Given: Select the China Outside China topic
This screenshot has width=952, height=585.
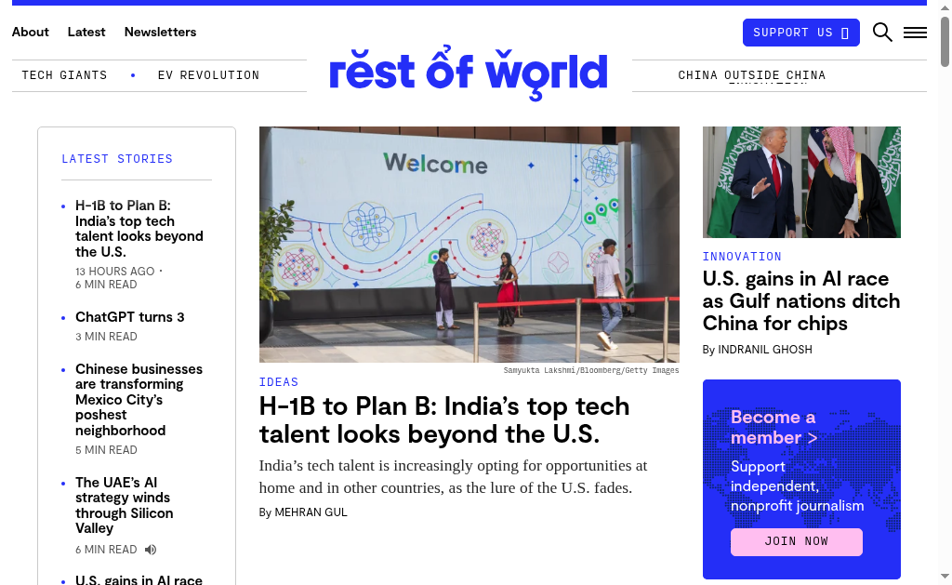Looking at the screenshot, I should pos(751,75).
